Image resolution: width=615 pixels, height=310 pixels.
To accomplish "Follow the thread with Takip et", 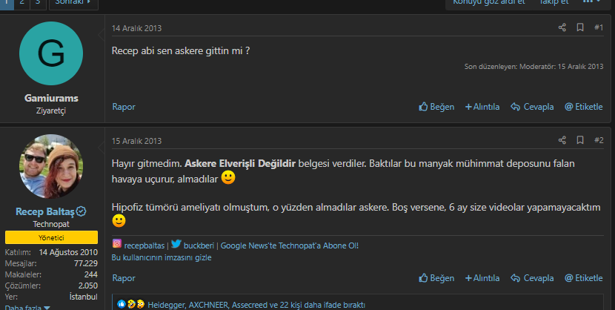I will (x=553, y=2).
